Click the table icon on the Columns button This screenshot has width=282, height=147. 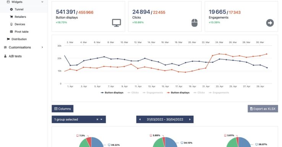pyautogui.click(x=56, y=109)
